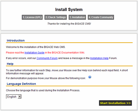Follow the Installation Help forum link
Screen dimensions: 138x111
pos(99,58)
